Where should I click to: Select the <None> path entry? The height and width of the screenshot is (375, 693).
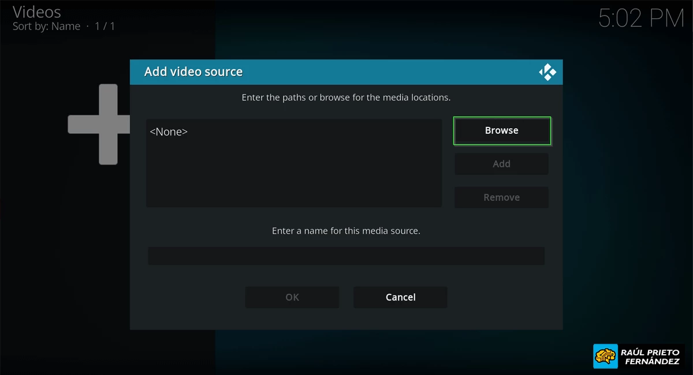tap(169, 132)
